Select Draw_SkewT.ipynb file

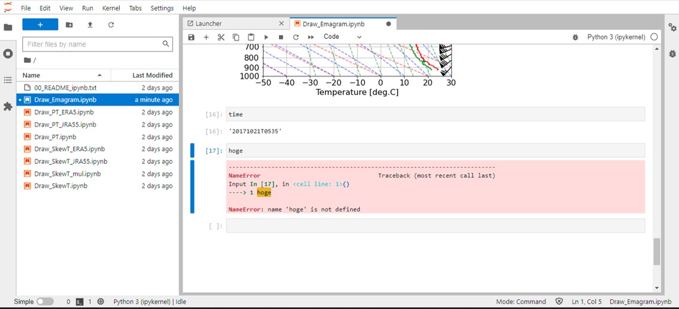[x=98, y=186]
